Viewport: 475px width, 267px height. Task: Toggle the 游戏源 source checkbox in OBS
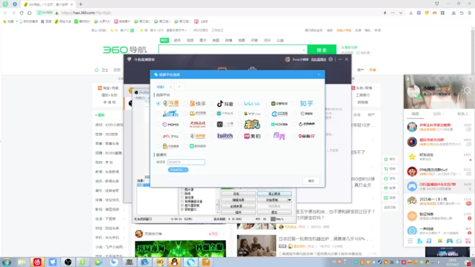(182, 198)
